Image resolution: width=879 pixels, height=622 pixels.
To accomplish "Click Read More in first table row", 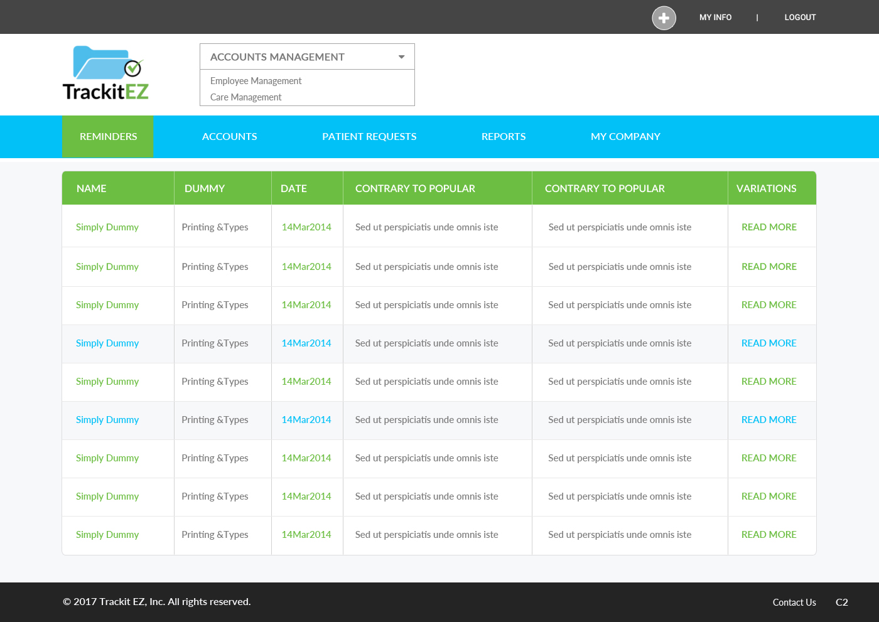I will click(x=768, y=227).
